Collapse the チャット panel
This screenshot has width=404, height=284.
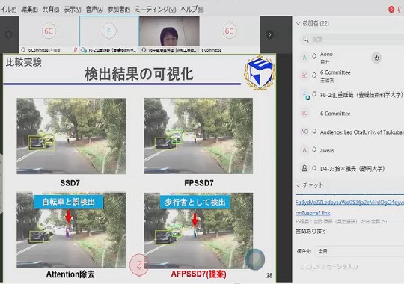pos(298,185)
